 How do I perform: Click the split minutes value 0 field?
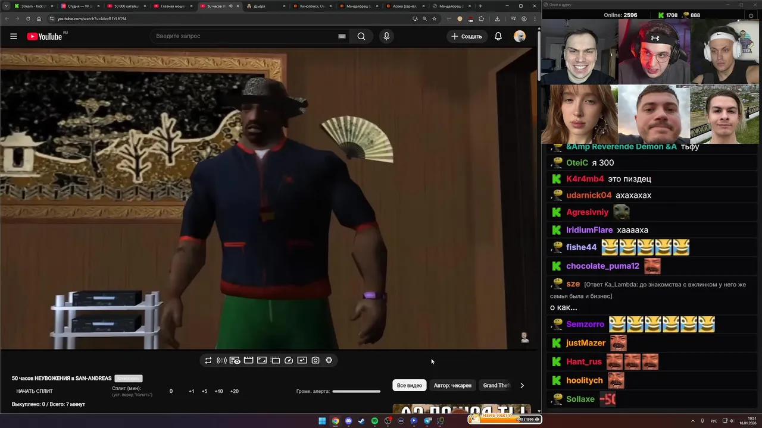pos(171,391)
